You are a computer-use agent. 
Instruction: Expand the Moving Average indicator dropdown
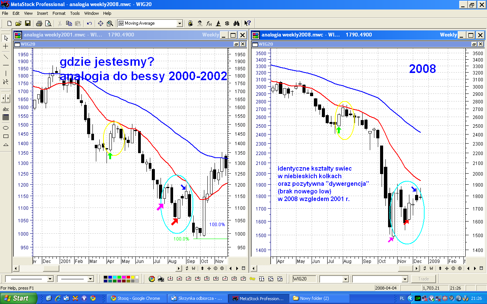180,24
